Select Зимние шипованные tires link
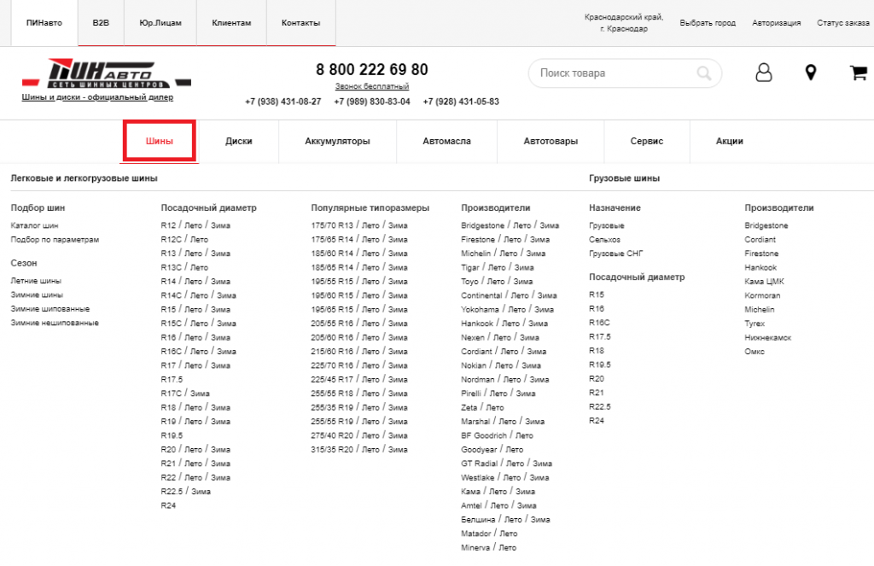 tap(50, 308)
